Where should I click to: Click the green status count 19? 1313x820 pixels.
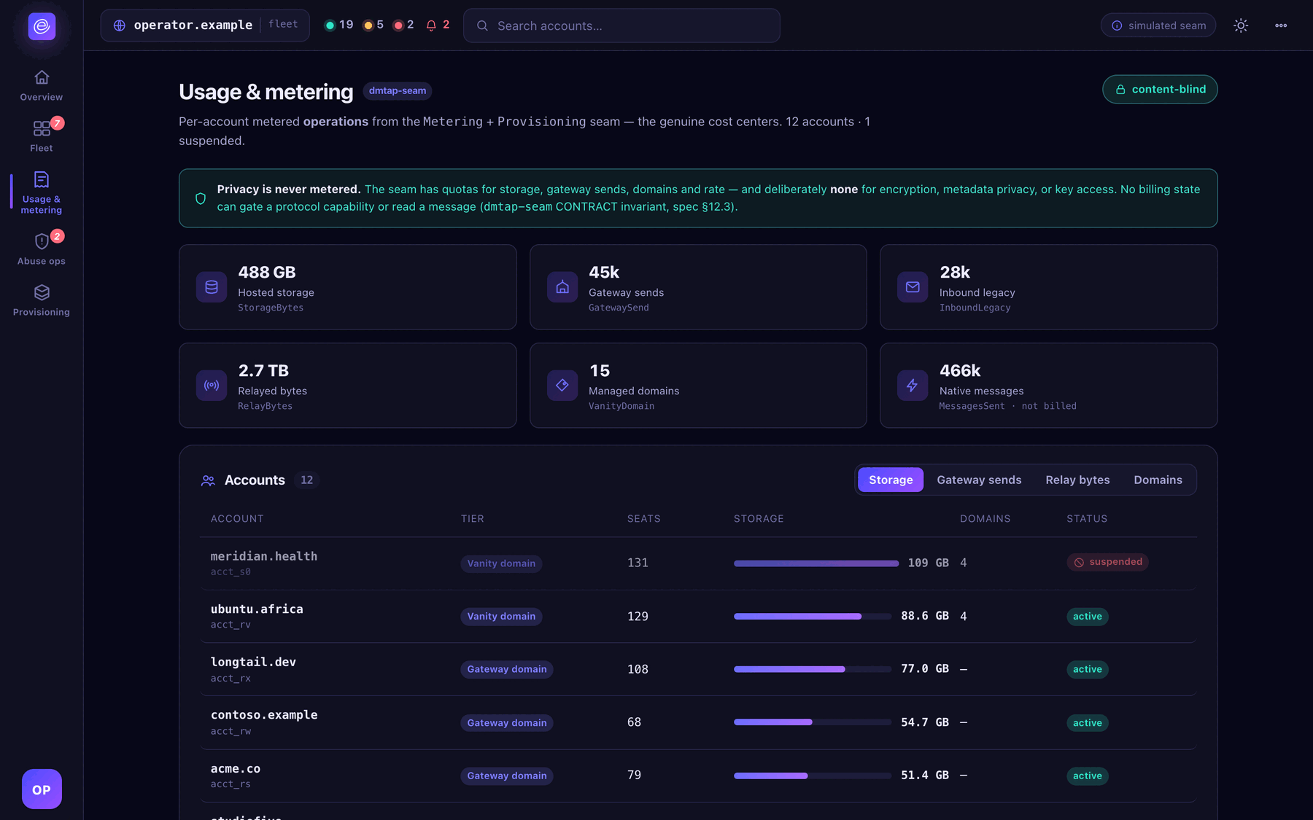(339, 25)
